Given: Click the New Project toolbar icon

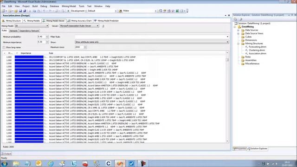Looking at the screenshot, I should tap(3, 11).
